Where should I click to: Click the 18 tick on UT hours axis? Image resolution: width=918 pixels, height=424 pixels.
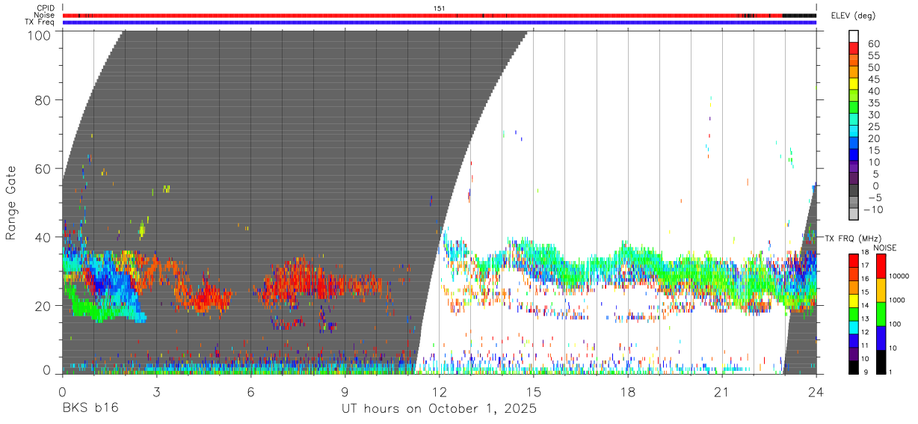point(628,391)
